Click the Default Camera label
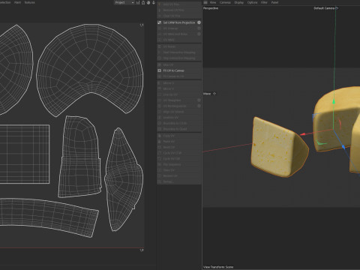360x270 pixels. coord(324,8)
